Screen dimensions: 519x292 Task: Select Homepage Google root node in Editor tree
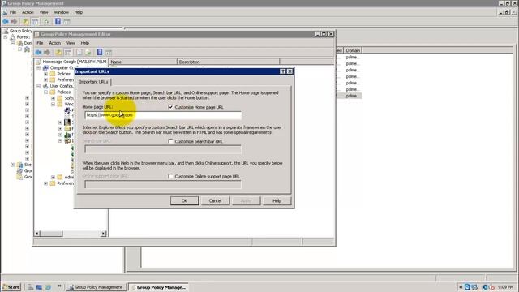[x=74, y=62]
